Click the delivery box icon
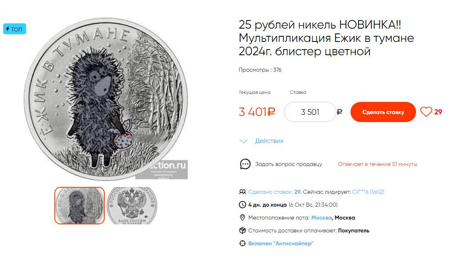450x261 pixels. 243,231
